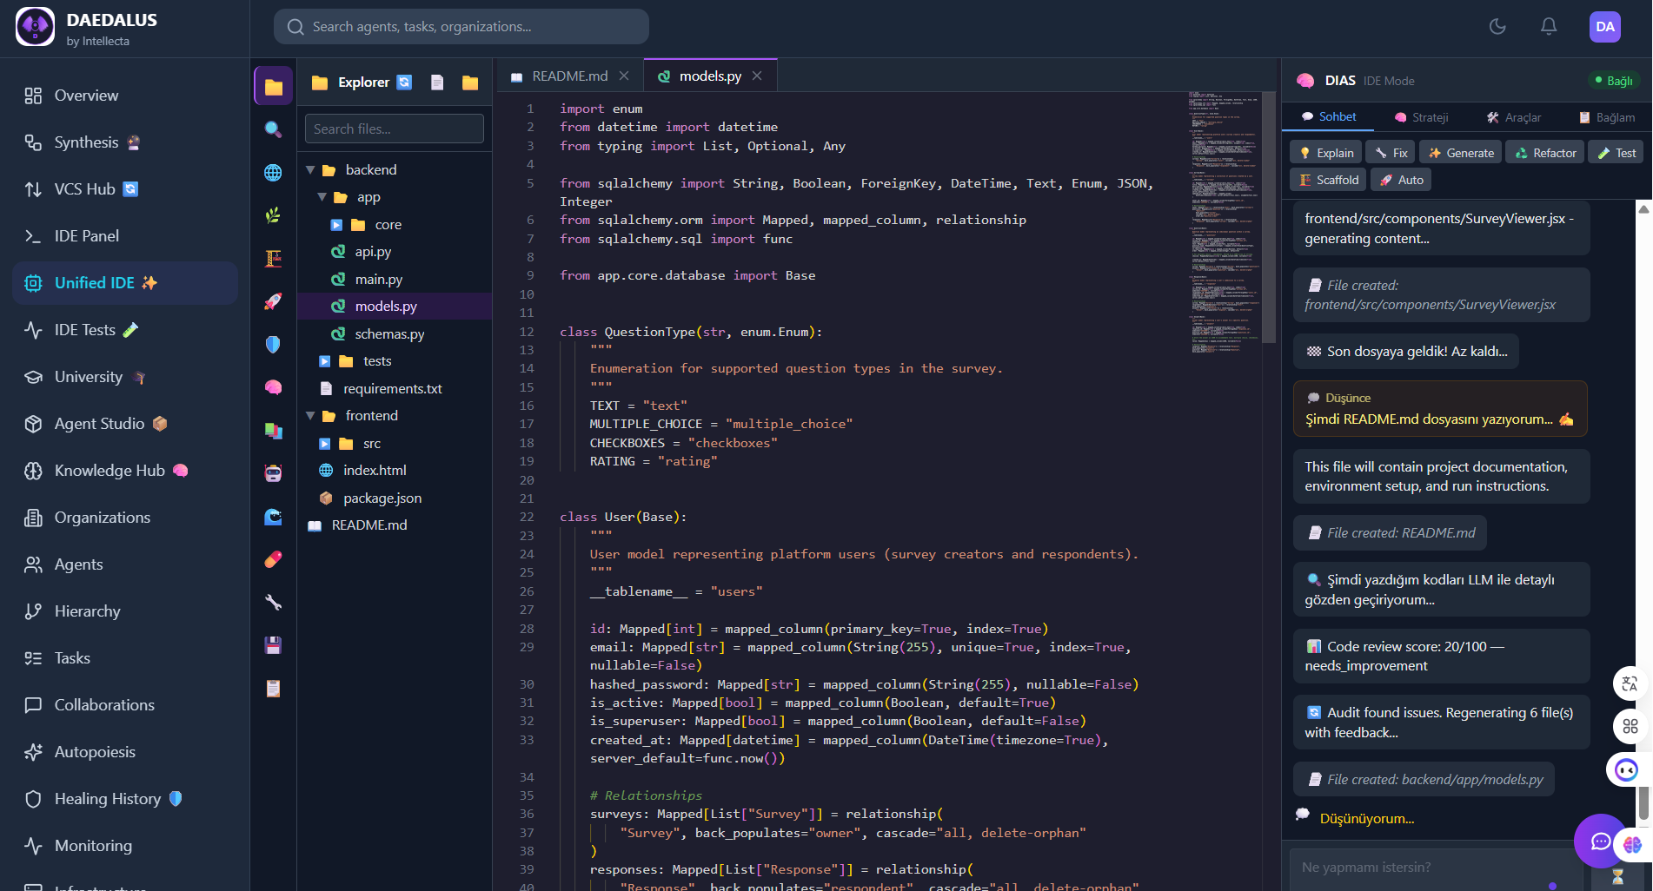Open the blue shield security panel icon

click(x=273, y=344)
